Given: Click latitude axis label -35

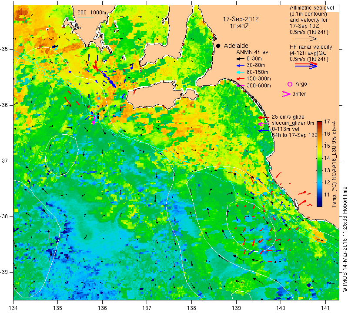Looking at the screenshot, I should [4, 49].
